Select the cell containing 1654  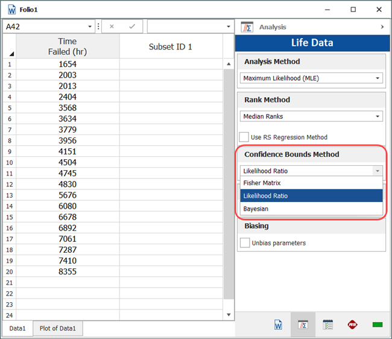click(x=68, y=65)
